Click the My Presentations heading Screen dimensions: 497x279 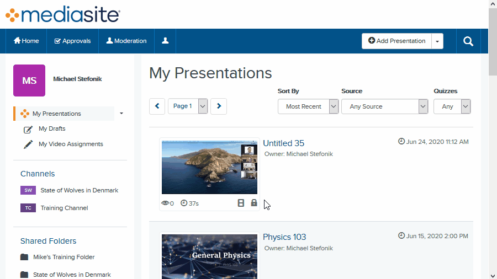click(x=210, y=73)
